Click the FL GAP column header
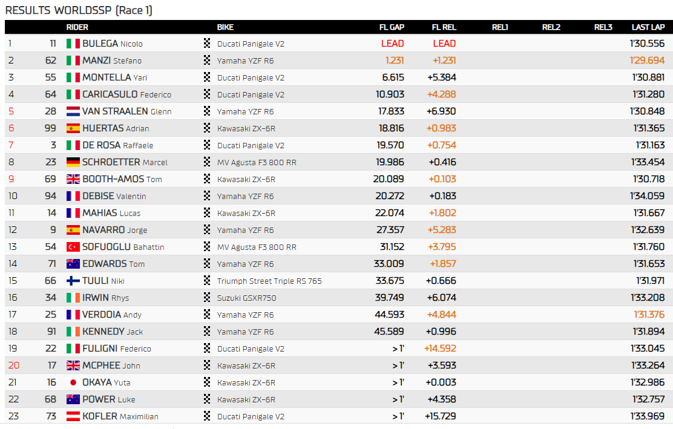673x429 pixels. (x=392, y=27)
